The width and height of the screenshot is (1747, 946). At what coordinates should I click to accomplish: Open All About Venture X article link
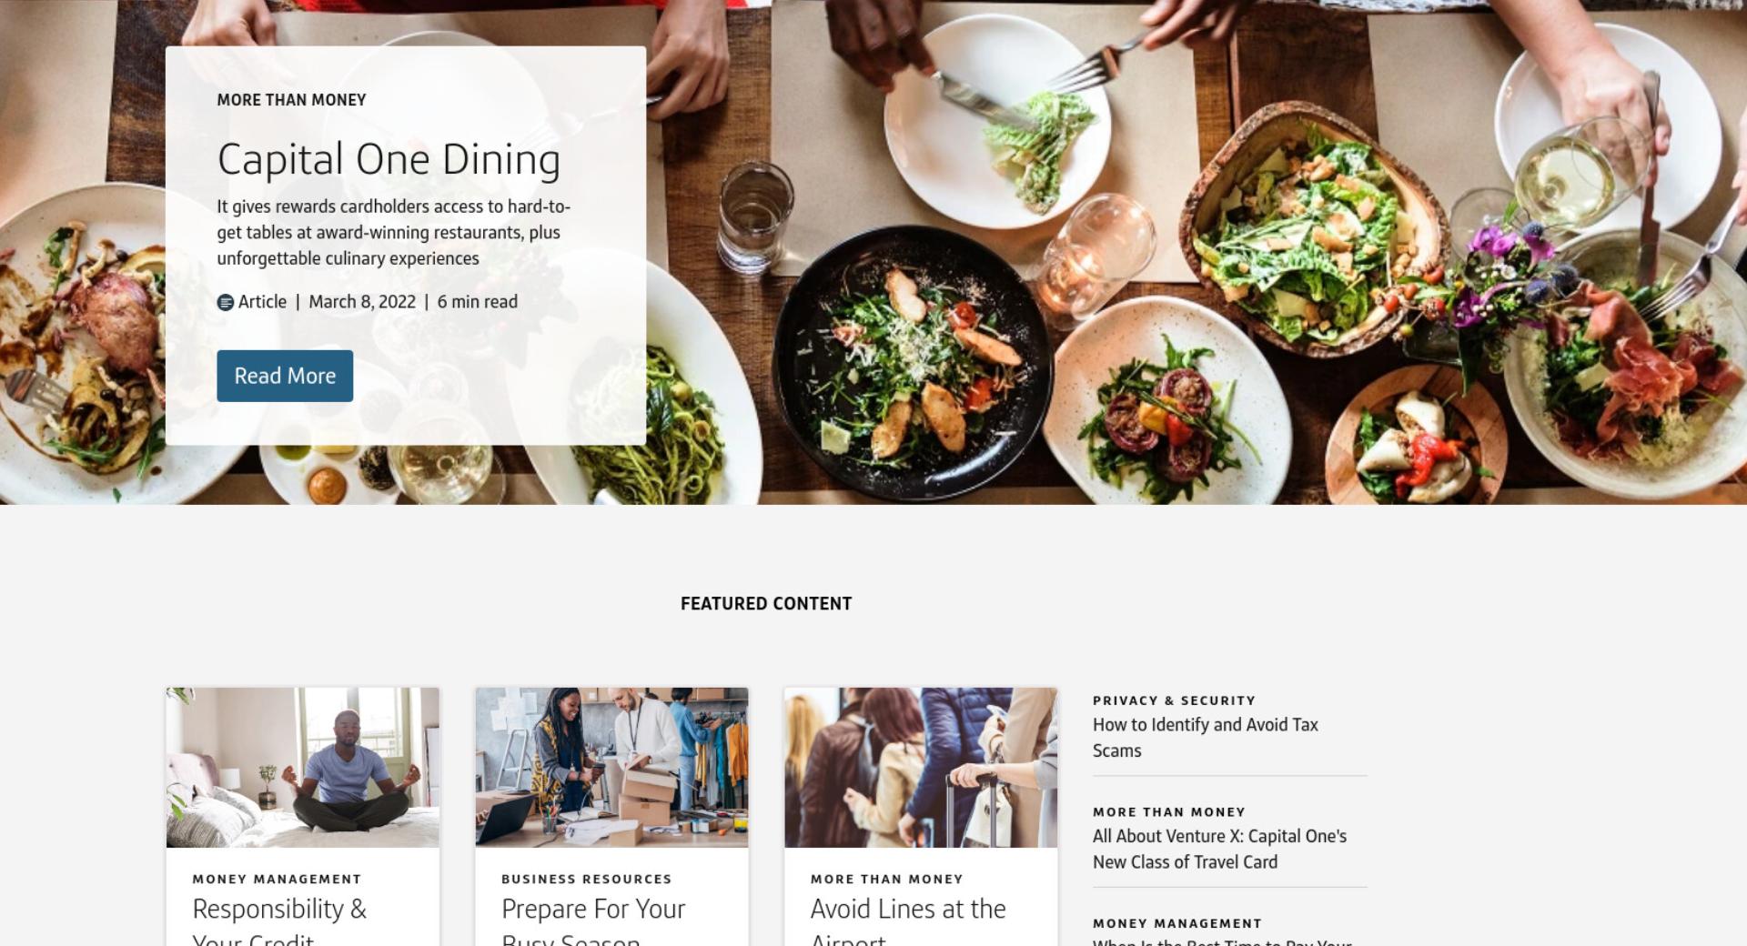click(1219, 849)
